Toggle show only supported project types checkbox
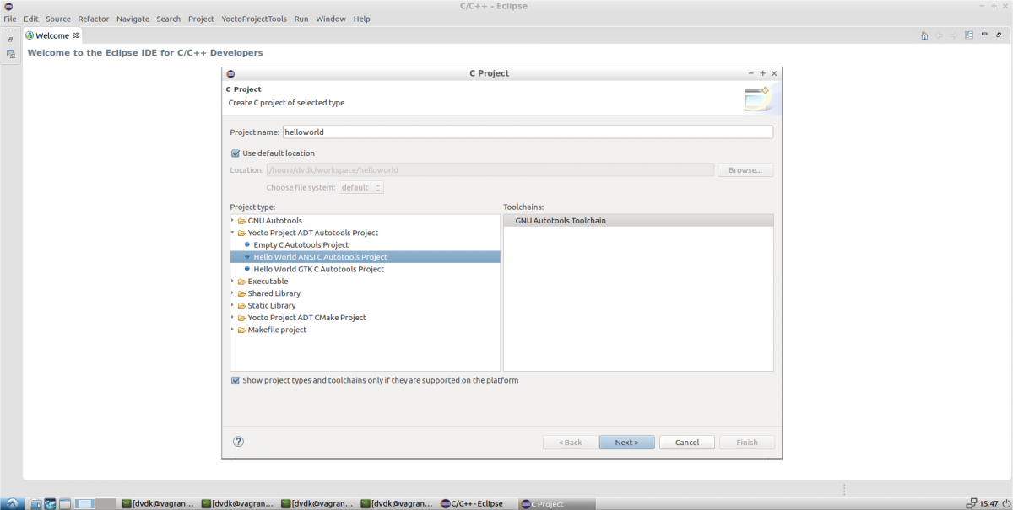The width and height of the screenshot is (1013, 510). point(236,380)
